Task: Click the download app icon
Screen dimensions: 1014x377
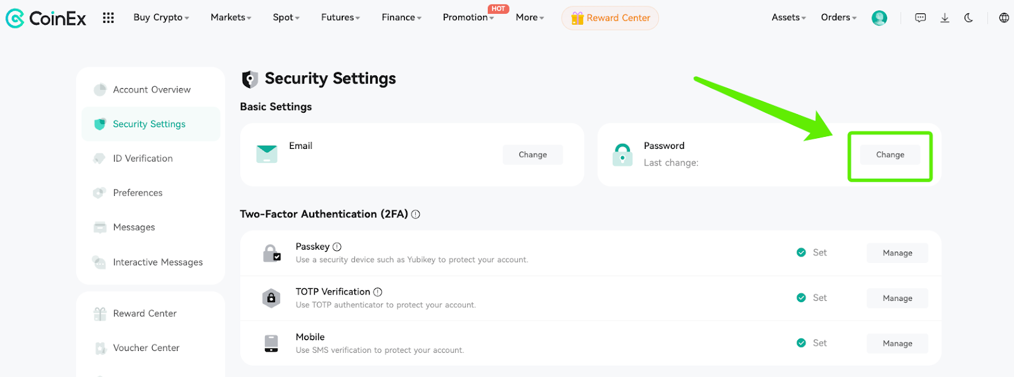Action: click(x=944, y=18)
